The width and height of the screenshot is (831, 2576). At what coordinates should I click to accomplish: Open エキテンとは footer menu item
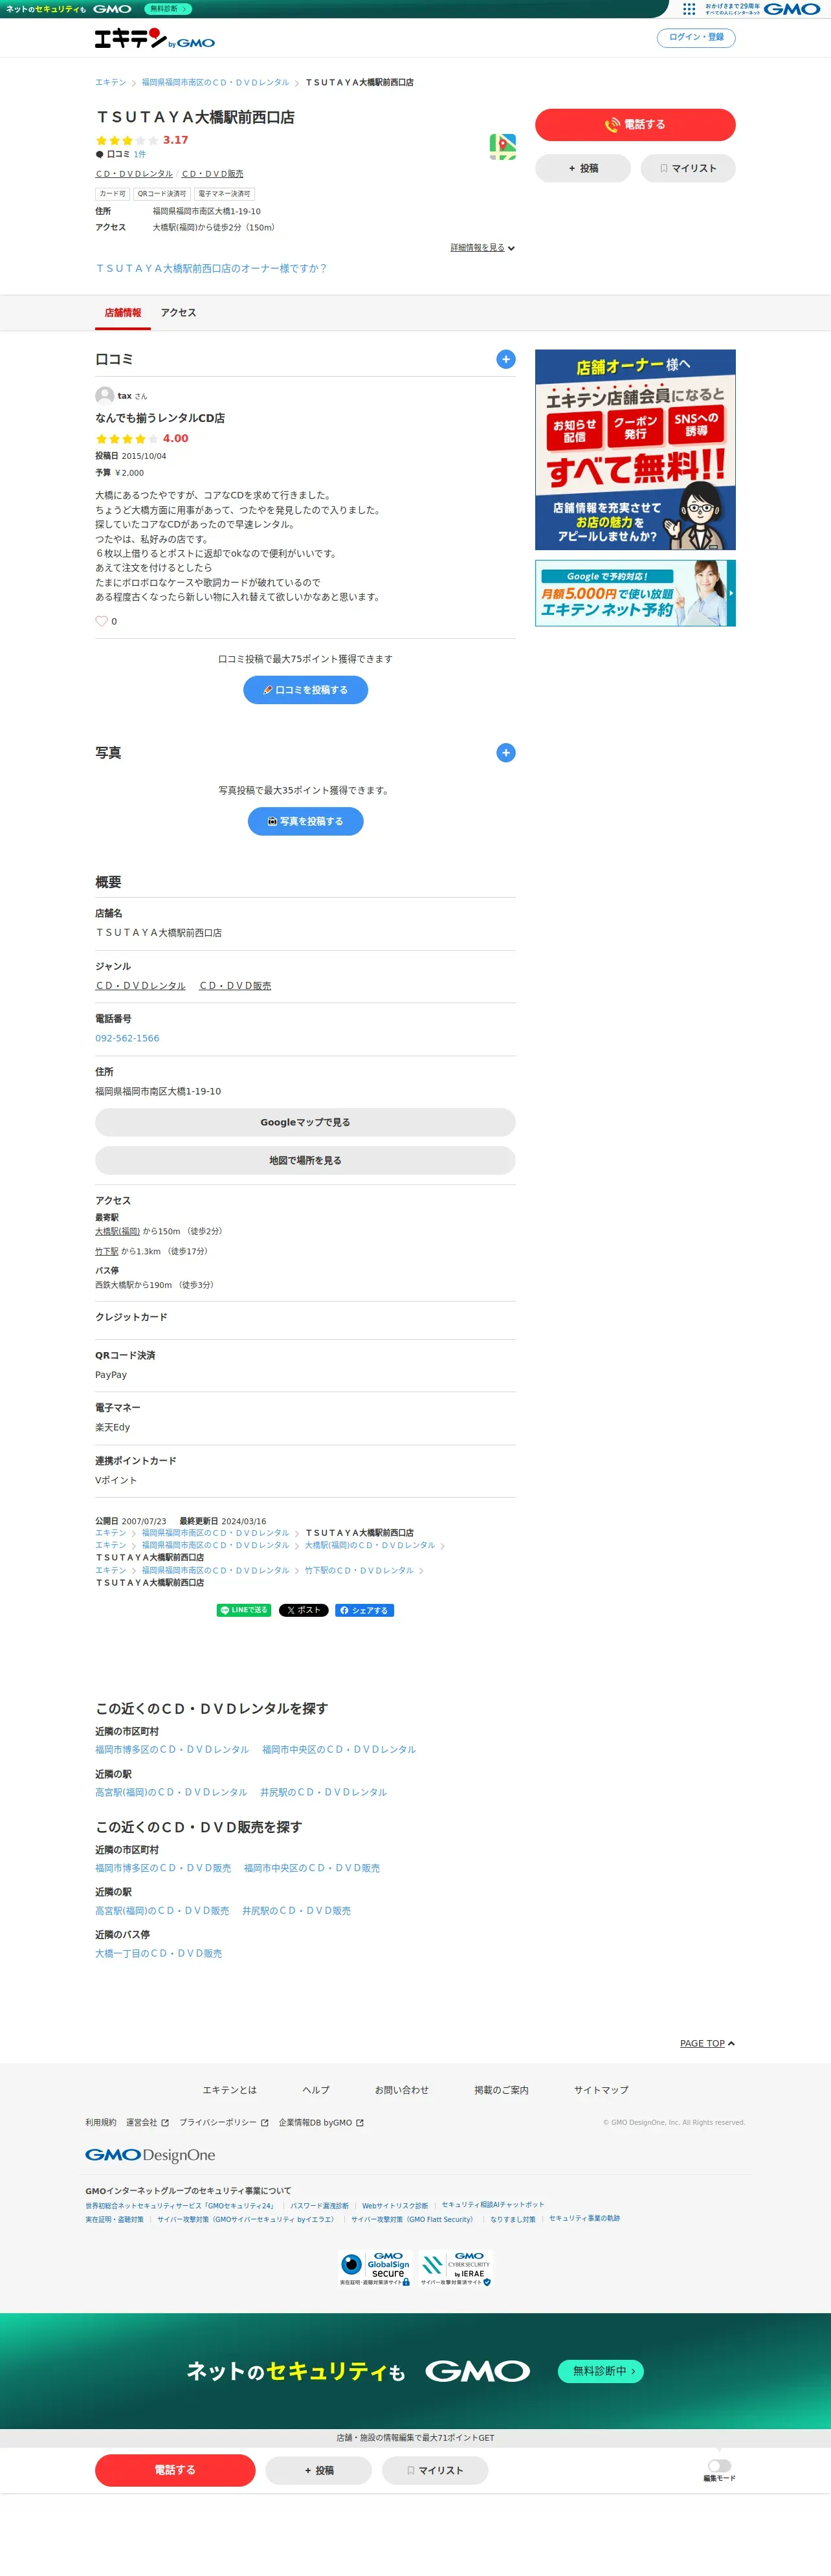pos(230,2090)
